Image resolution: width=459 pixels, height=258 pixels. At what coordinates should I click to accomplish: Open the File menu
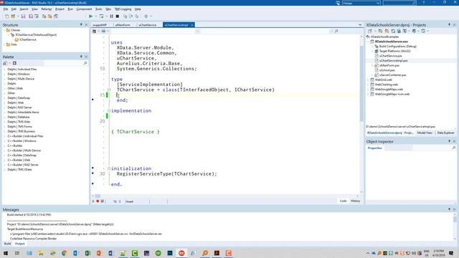pyautogui.click(x=6, y=9)
